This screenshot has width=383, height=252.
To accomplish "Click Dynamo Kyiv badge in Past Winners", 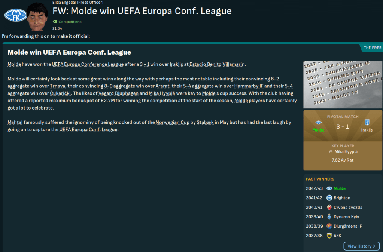I will click(329, 217).
